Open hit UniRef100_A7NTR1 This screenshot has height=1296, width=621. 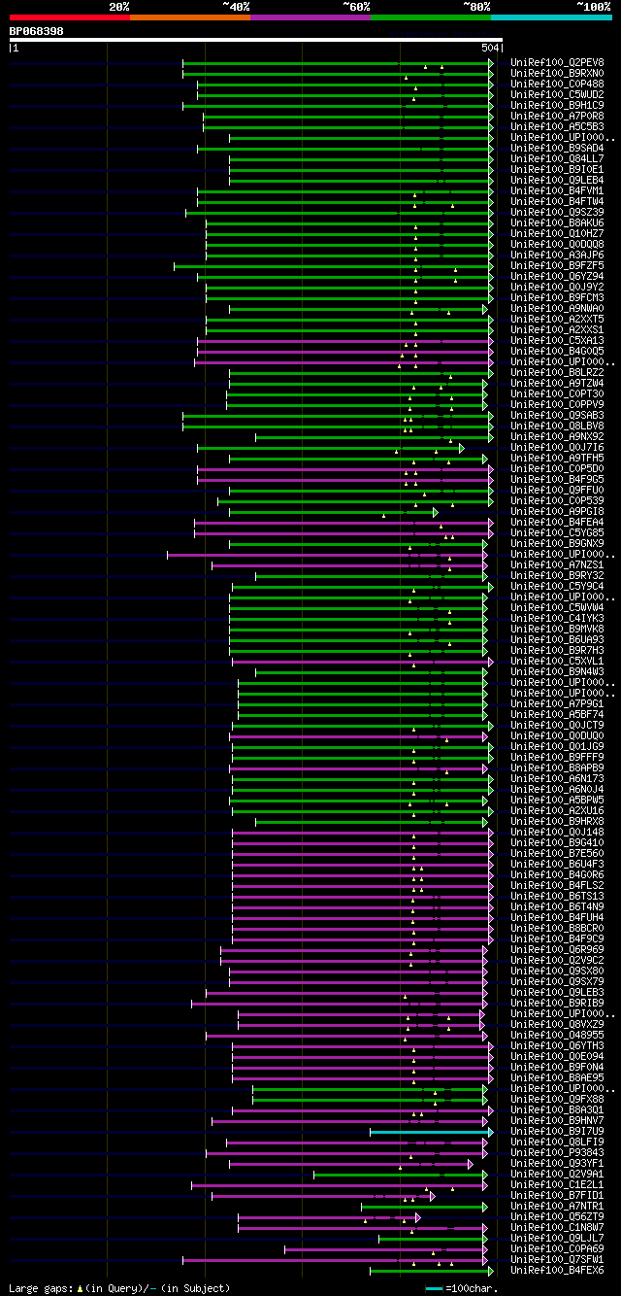(x=557, y=1206)
